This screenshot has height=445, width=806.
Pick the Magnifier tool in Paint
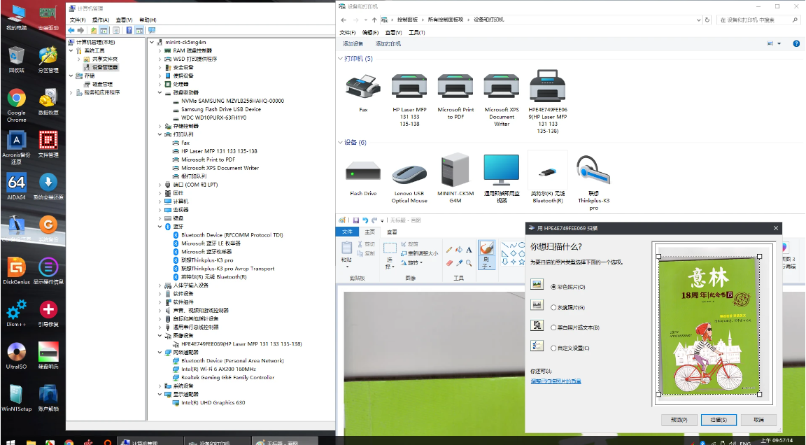(469, 262)
